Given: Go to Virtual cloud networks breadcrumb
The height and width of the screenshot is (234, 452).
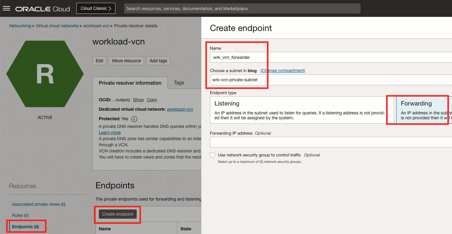Looking at the screenshot, I should click(x=57, y=26).
